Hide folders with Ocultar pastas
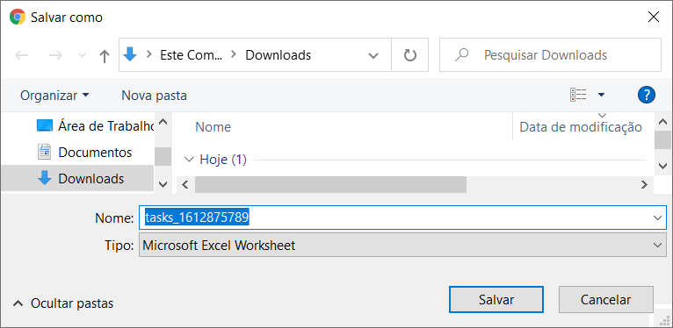The width and height of the screenshot is (673, 328). 63,303
